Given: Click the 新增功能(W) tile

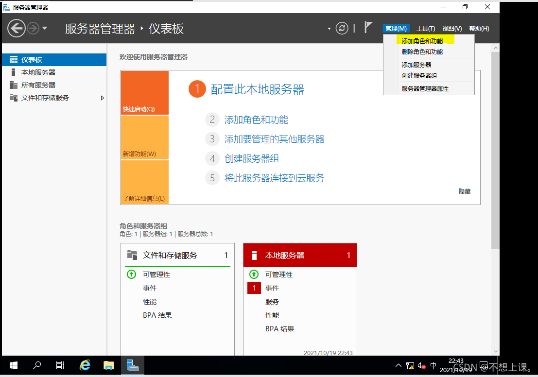Looking at the screenshot, I should tap(144, 137).
